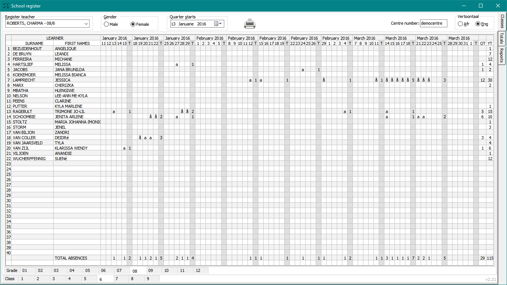Click the SURNAME column header
The width and height of the screenshot is (507, 285).
pos(32,43)
